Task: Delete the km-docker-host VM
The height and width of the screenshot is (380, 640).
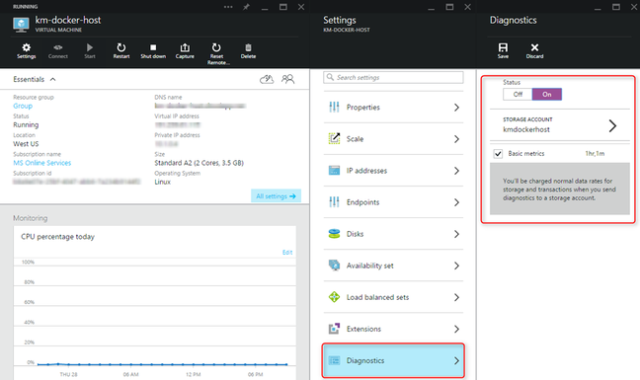Action: tap(248, 51)
